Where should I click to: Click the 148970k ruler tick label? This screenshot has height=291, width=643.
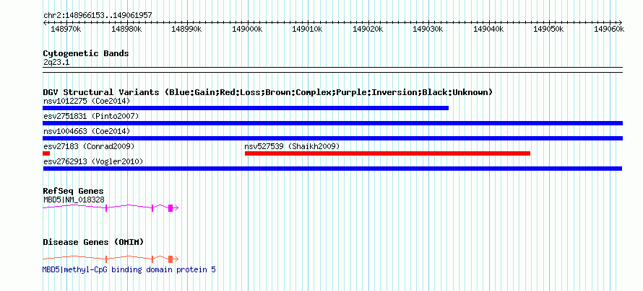65,29
